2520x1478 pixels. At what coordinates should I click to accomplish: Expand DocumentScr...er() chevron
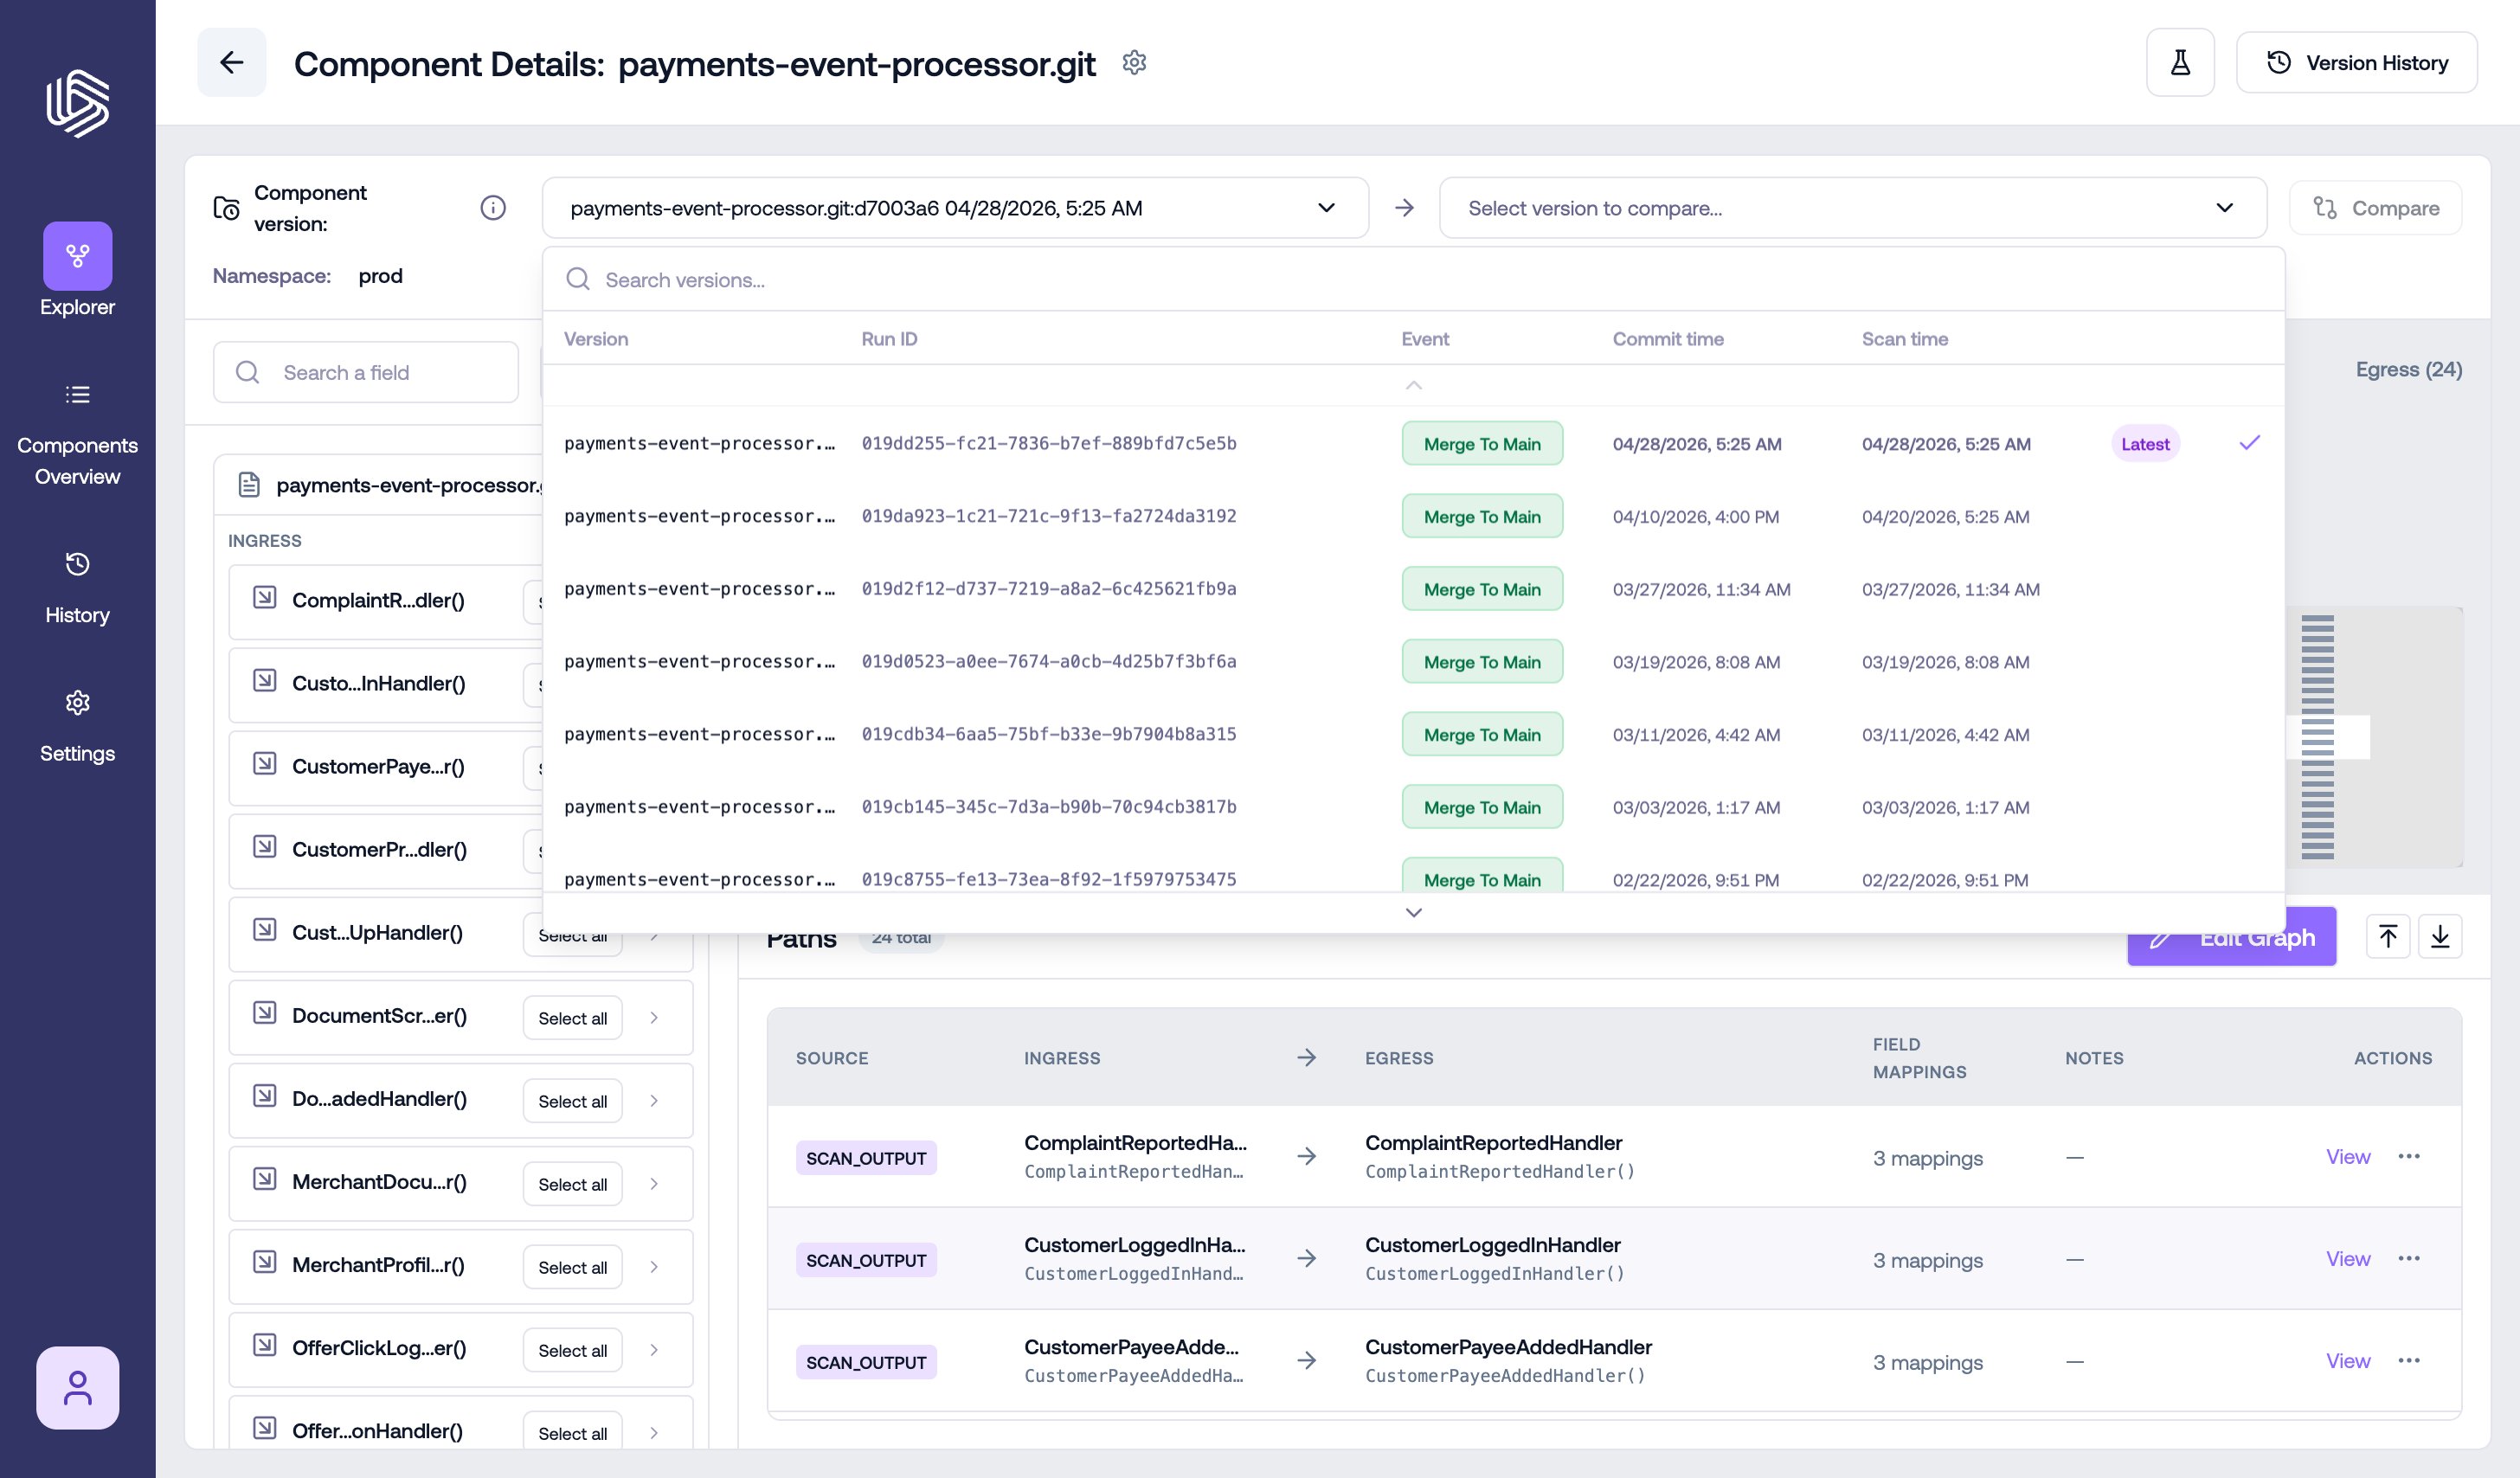[x=654, y=1017]
